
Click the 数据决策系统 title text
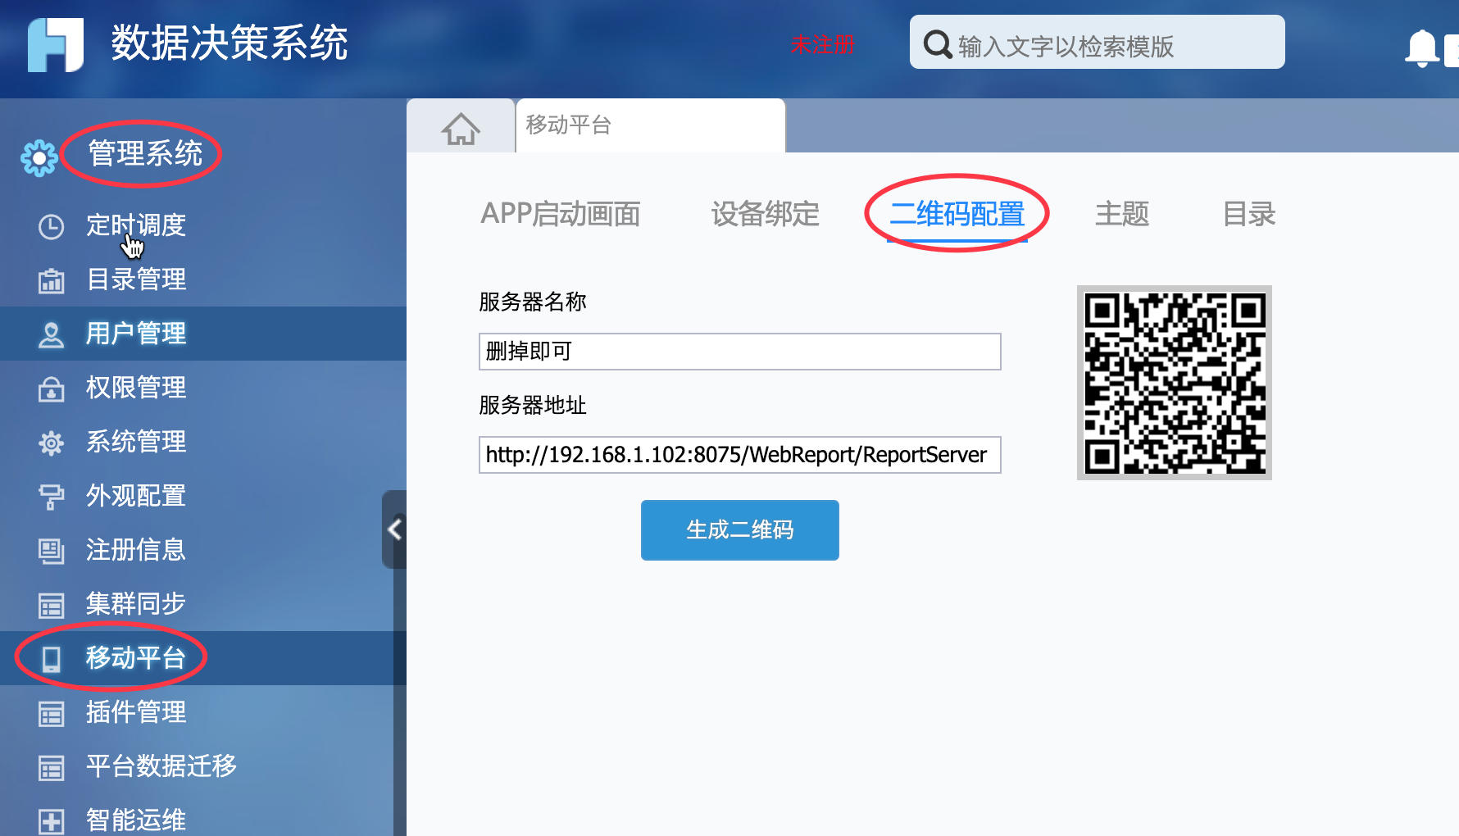230,43
